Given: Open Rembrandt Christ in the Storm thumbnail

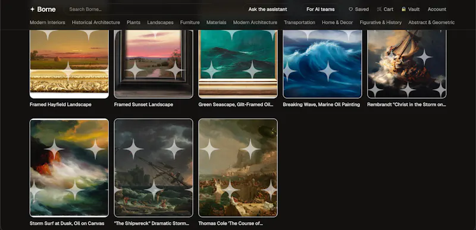Looking at the screenshot, I should [407, 64].
